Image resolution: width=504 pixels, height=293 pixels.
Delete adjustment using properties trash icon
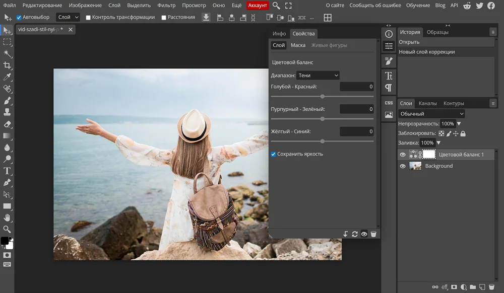[373, 234]
